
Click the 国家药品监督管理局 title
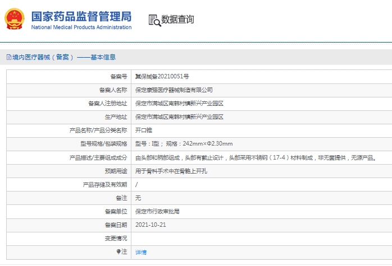pos(81,16)
